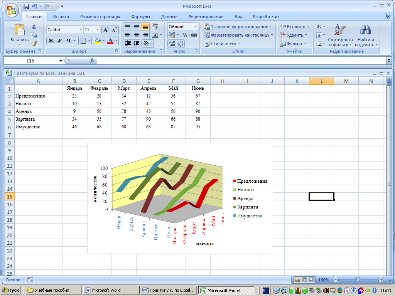Select row 15 header
Image resolution: width=395 pixels, height=296 pixels.
pos(10,197)
